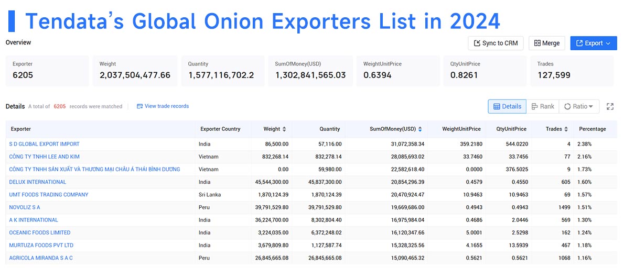This screenshot has height=268, width=624.
Task: Click the fullscreen expand icon
Action: (x=610, y=106)
